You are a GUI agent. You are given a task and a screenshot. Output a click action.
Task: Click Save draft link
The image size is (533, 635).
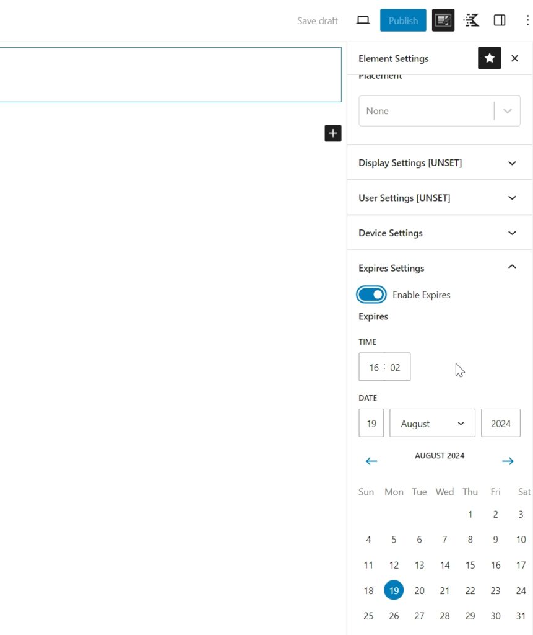[317, 20]
